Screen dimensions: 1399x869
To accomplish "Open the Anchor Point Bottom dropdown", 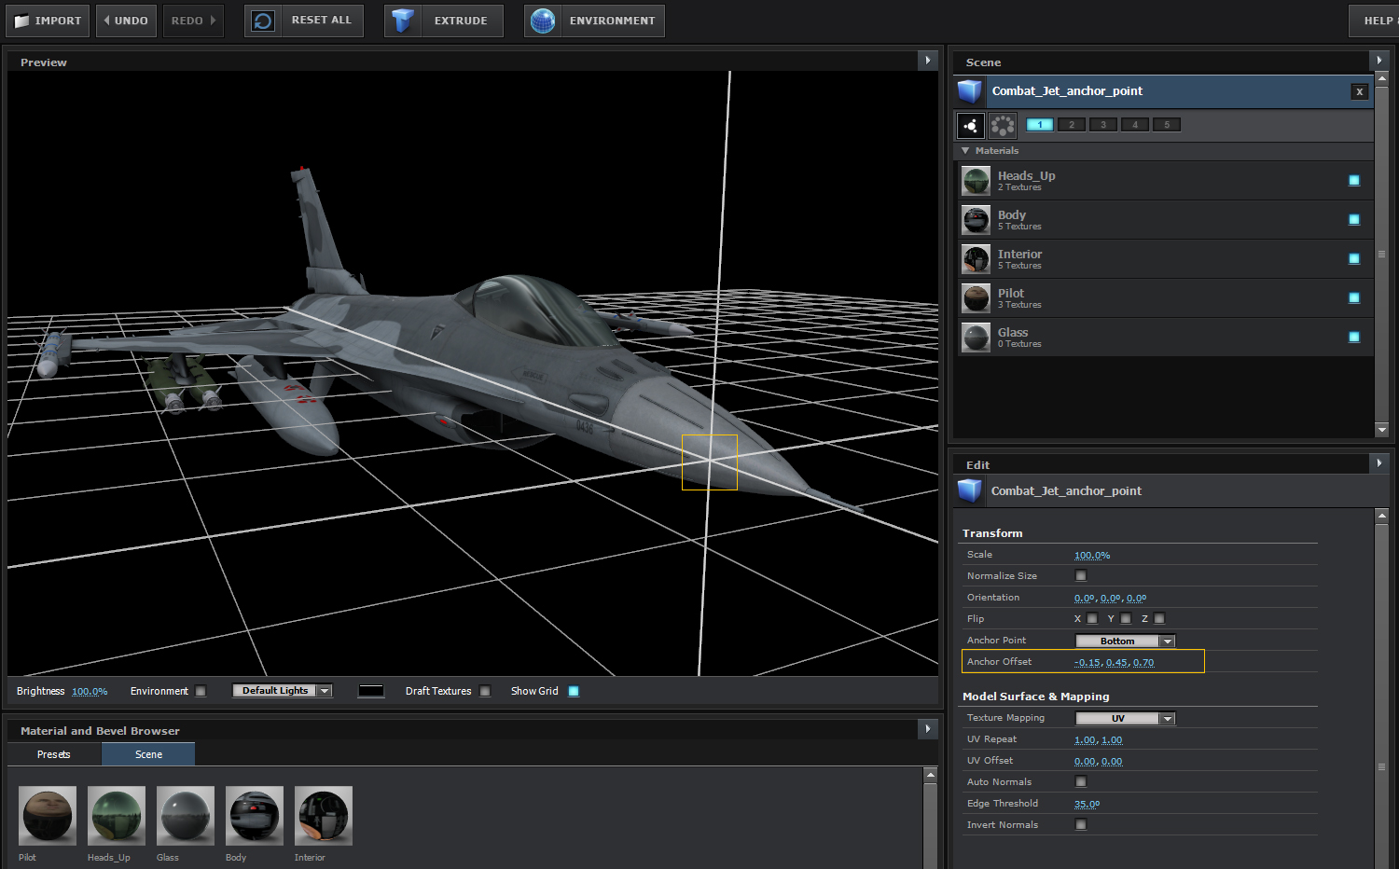I will pyautogui.click(x=1125, y=641).
